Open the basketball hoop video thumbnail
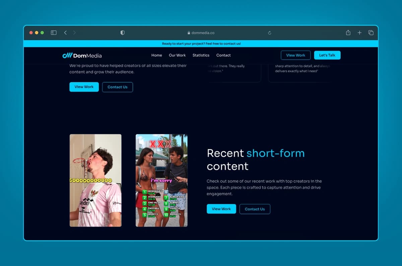 click(x=95, y=180)
